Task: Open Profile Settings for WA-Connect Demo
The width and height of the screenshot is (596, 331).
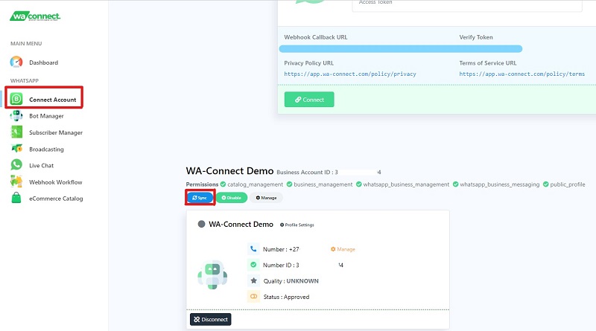Action: [297, 225]
